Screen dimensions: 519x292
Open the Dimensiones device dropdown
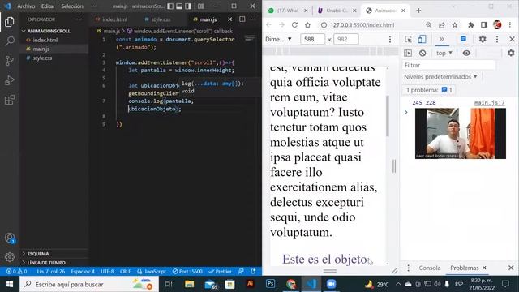click(x=278, y=39)
